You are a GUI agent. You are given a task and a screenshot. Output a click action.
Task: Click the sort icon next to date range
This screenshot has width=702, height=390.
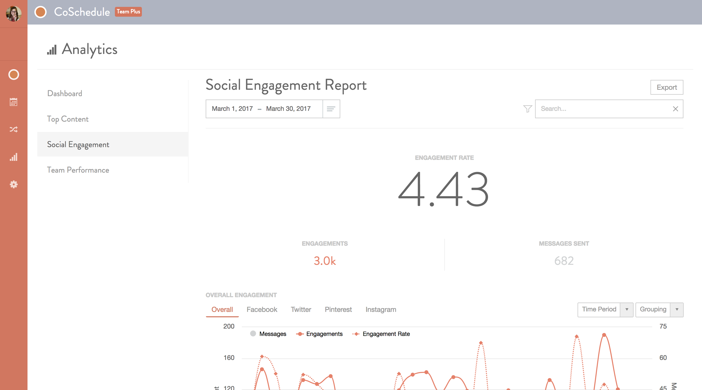pos(331,108)
